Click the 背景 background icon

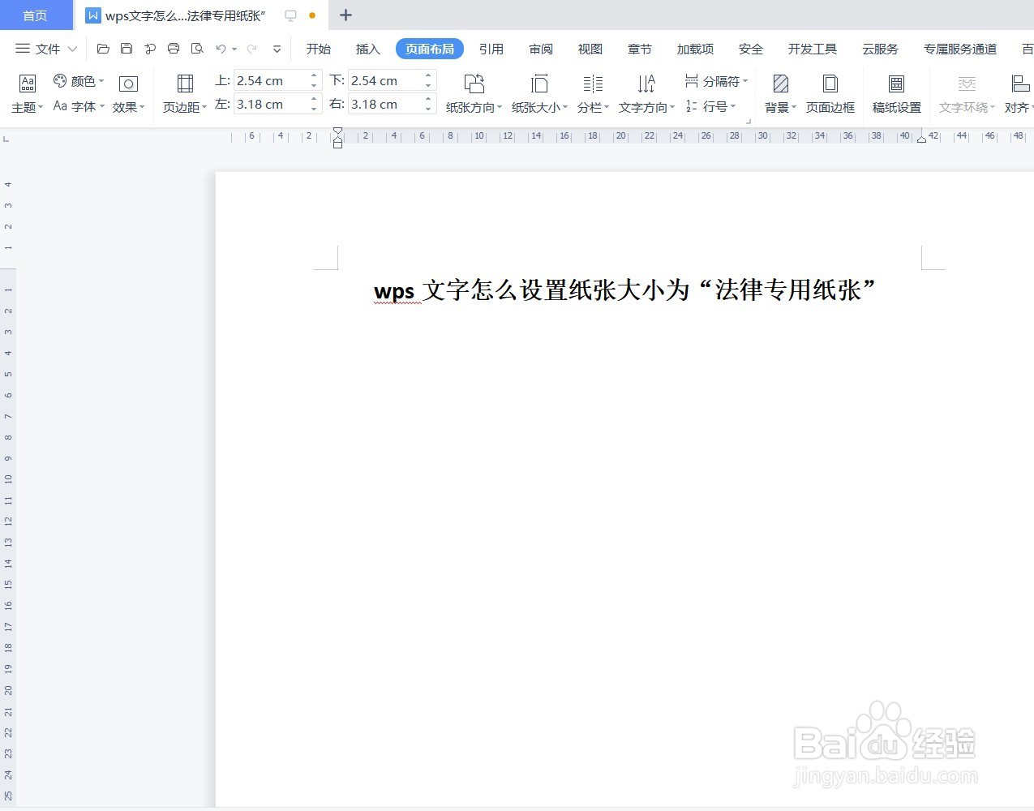click(x=781, y=84)
